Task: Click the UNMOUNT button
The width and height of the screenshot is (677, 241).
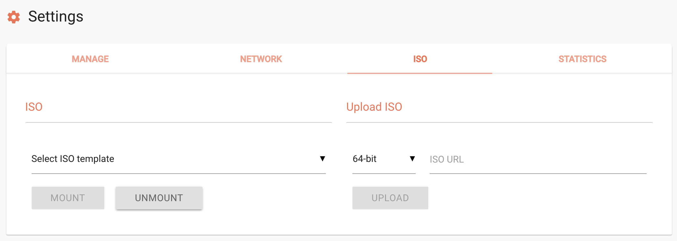Action: 159,198
